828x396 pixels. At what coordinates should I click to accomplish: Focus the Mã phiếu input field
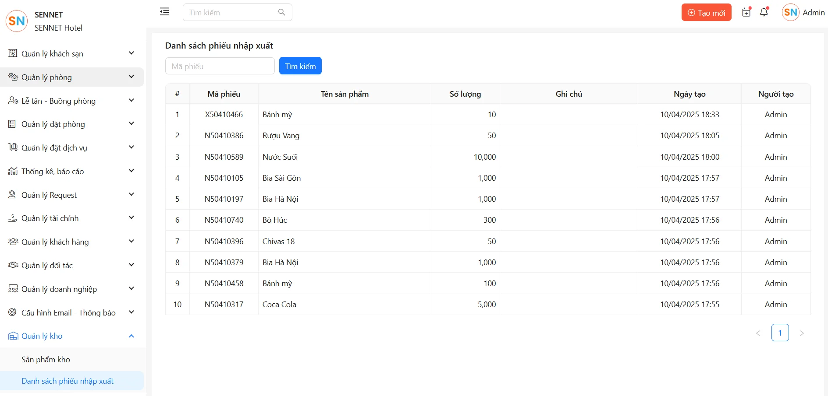[x=220, y=66]
